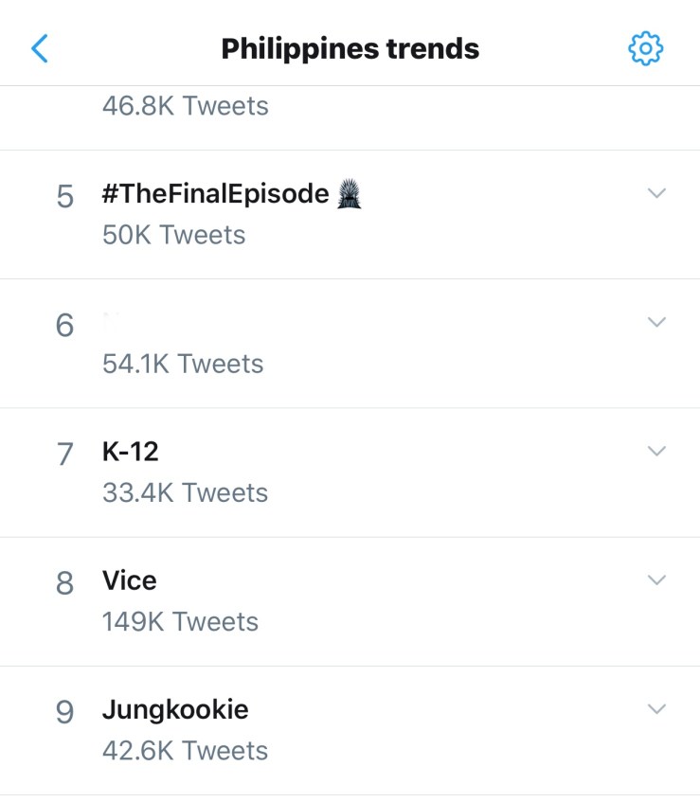Tap the 42.6K Tweets count
Viewport: 700px width, 802px height.
click(185, 751)
